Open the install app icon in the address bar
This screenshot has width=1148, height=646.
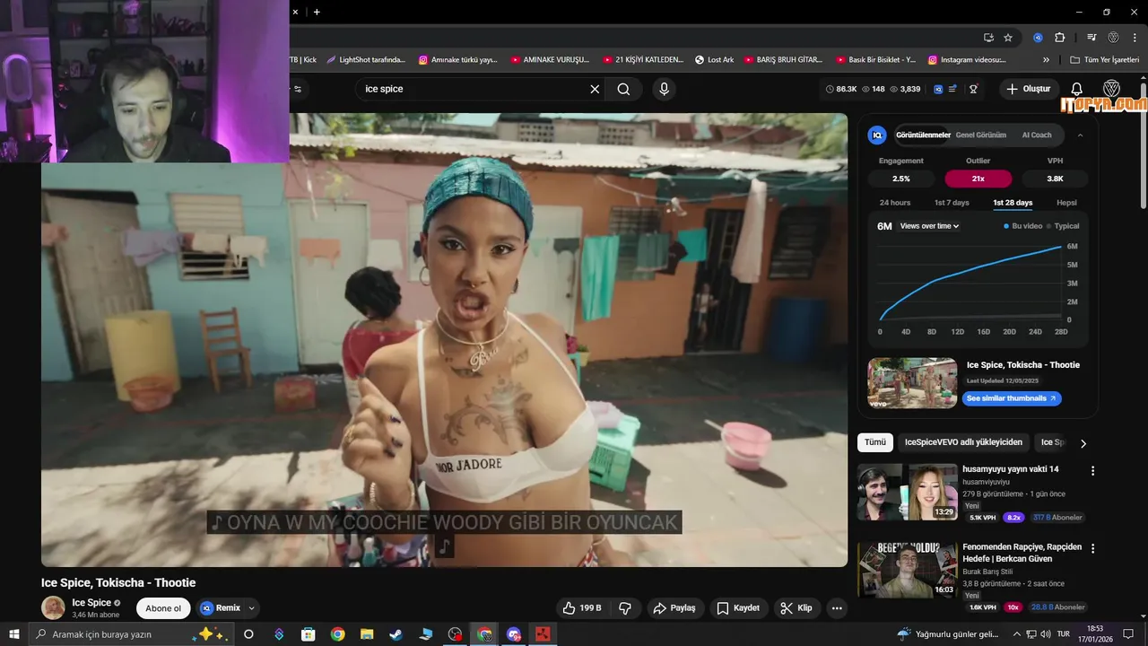click(988, 38)
